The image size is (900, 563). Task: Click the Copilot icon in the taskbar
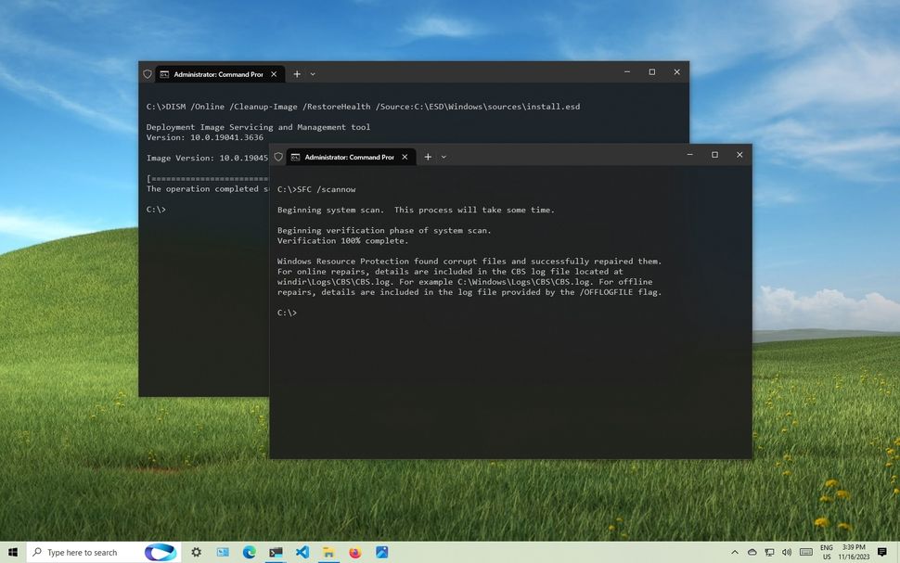click(x=158, y=552)
